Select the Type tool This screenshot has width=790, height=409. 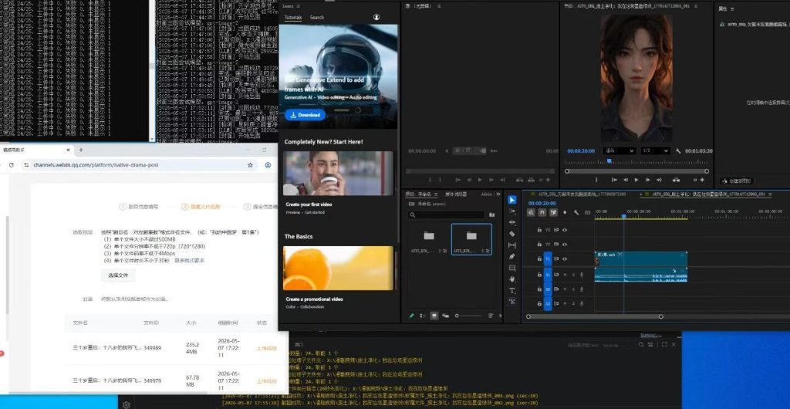point(512,291)
